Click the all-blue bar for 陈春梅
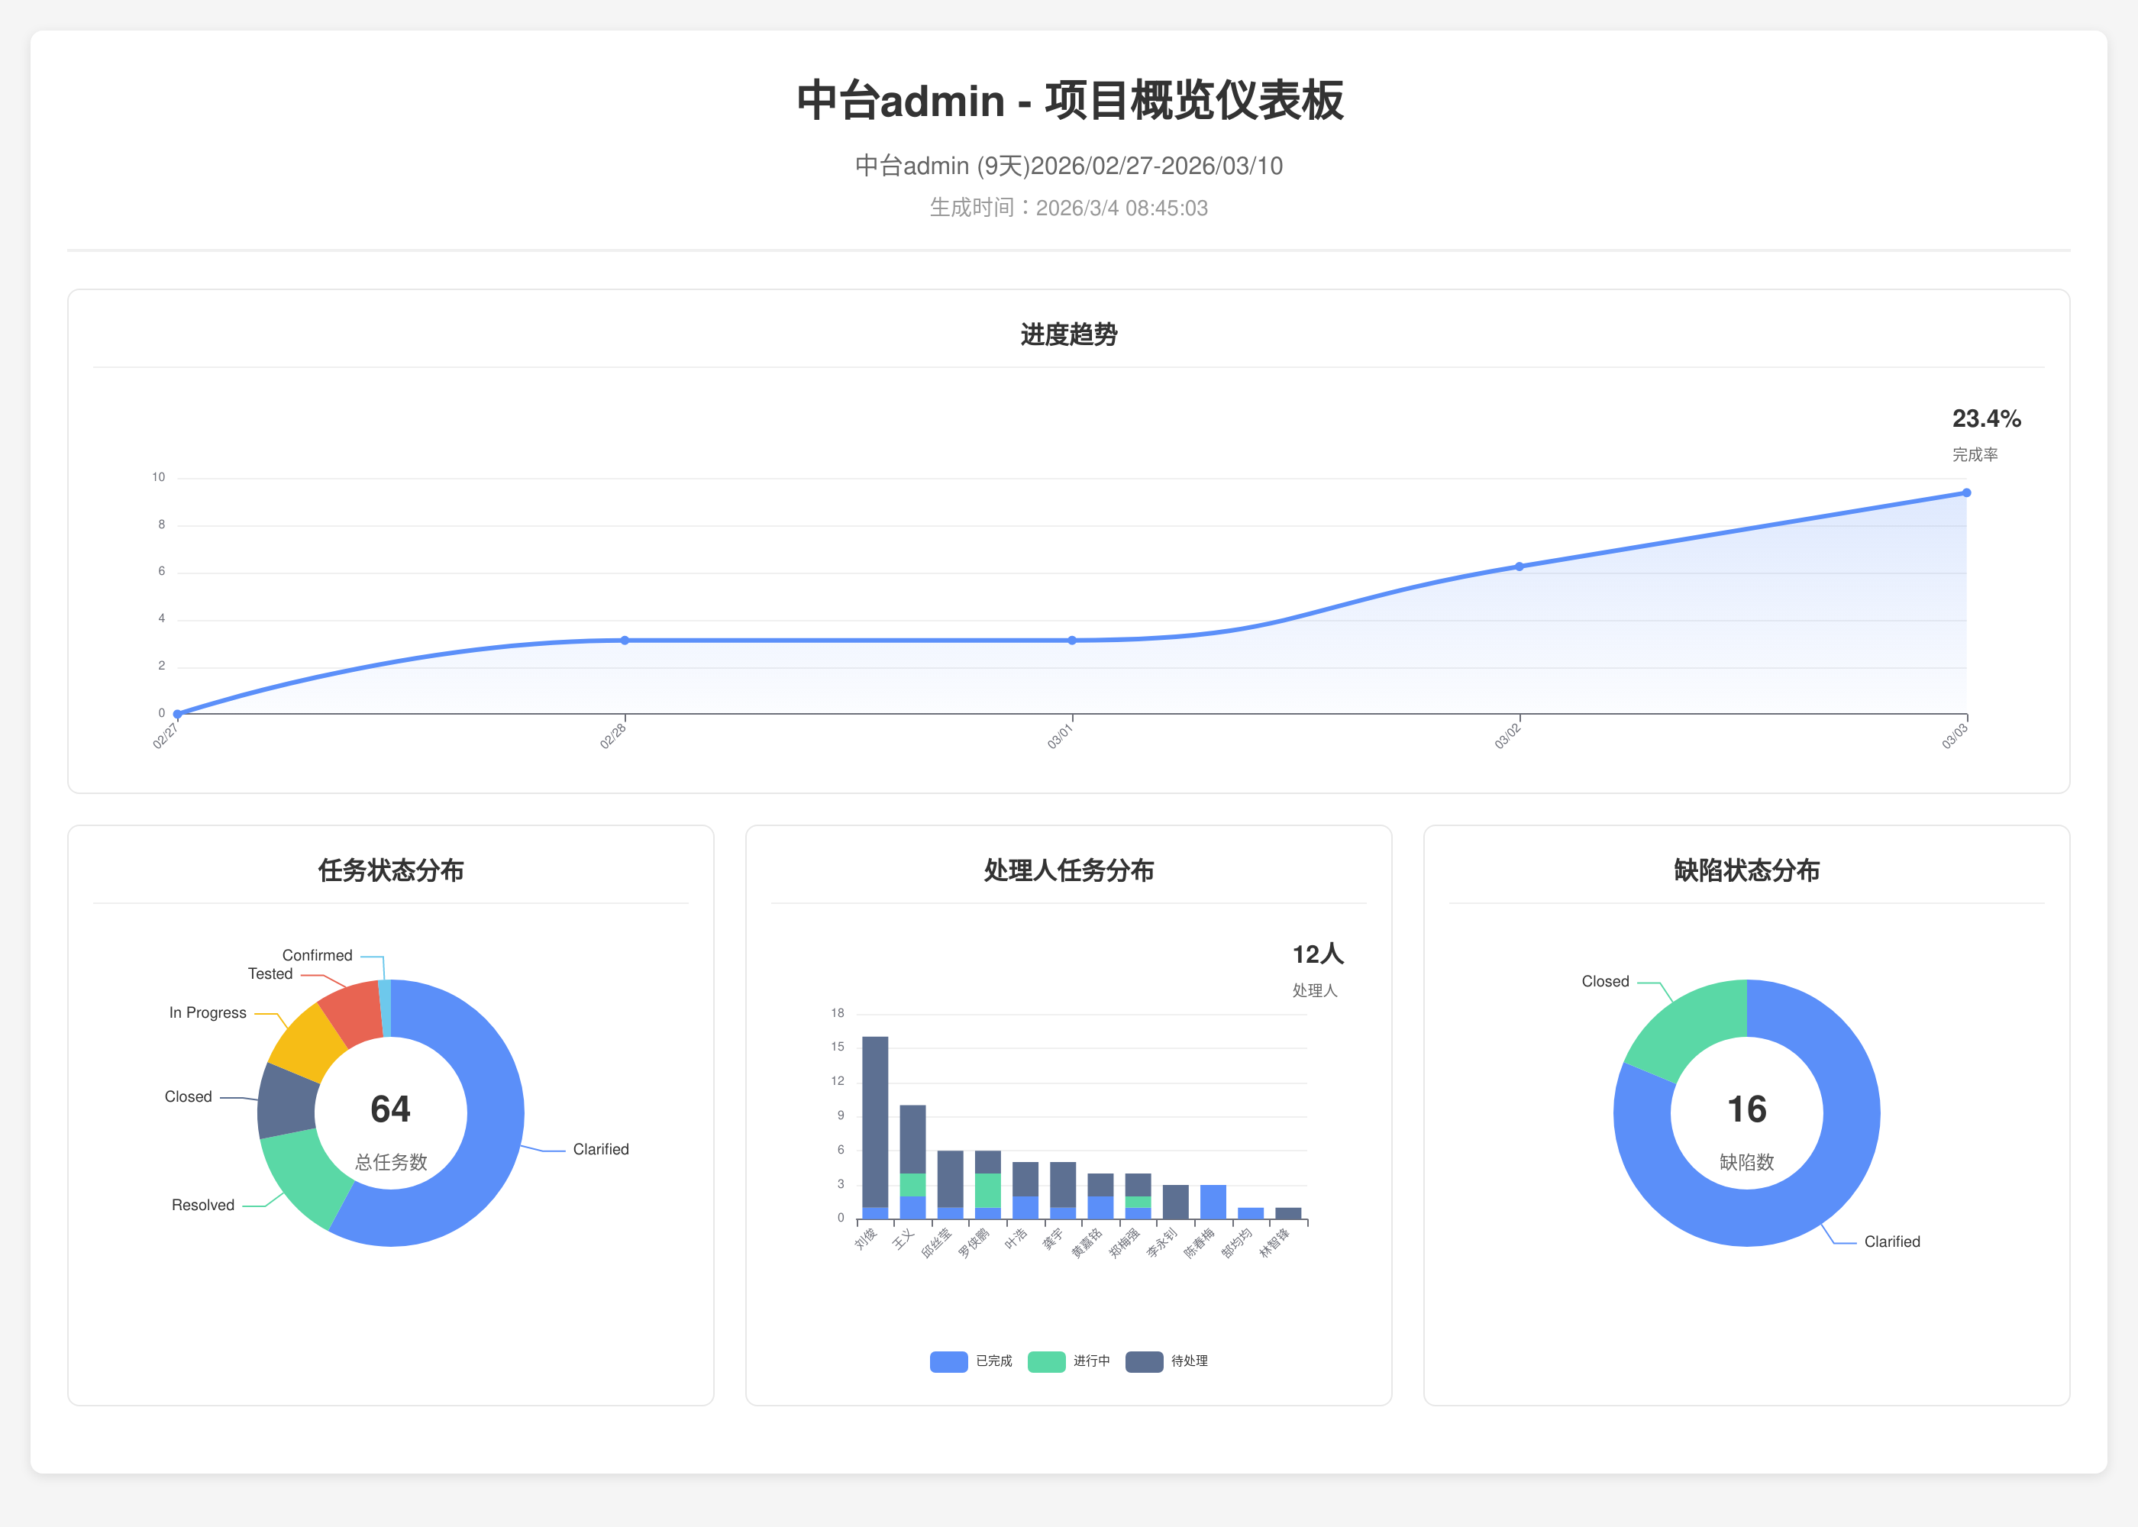 point(1213,1202)
